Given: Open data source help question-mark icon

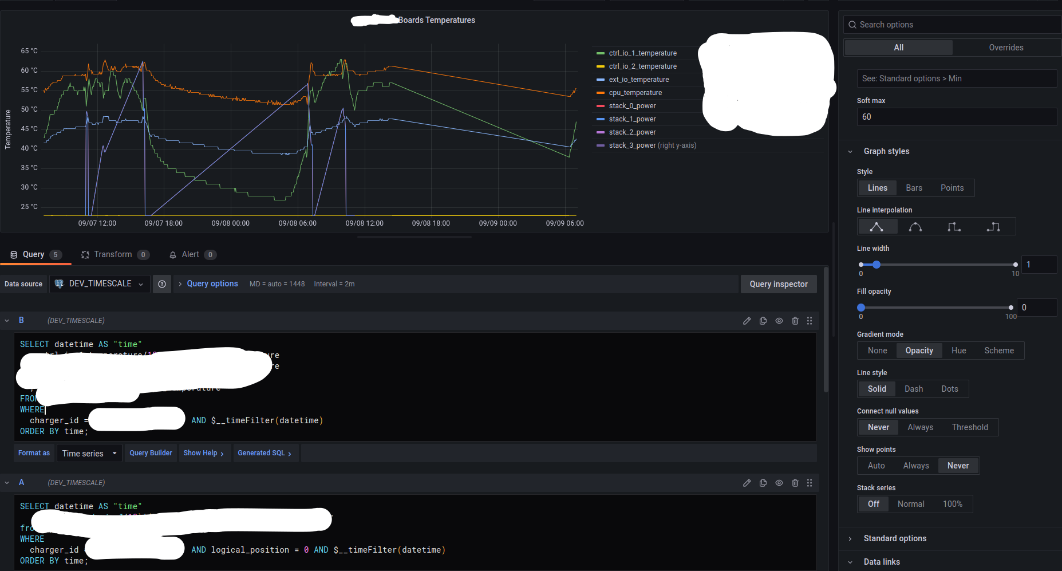Looking at the screenshot, I should (162, 283).
